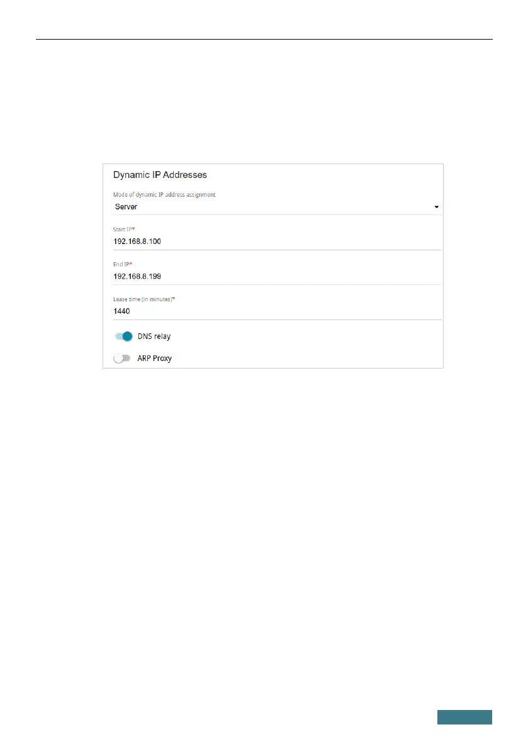Click the dropdown arrow beside Server
Image resolution: width=528 pixels, height=749 pixels.
(437, 207)
